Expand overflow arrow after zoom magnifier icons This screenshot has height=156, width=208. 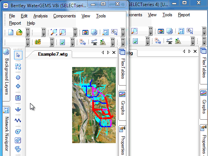pyautogui.click(x=75, y=32)
